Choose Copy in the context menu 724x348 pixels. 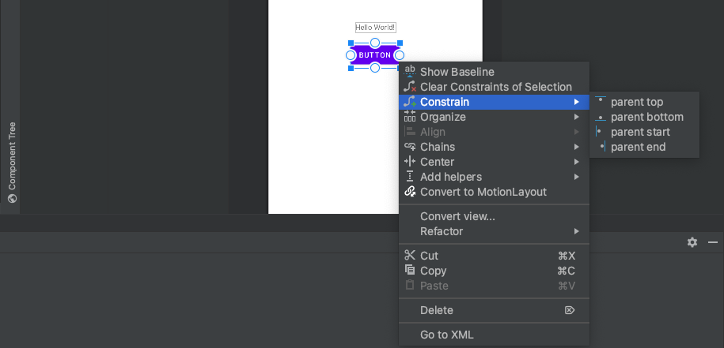494,271
